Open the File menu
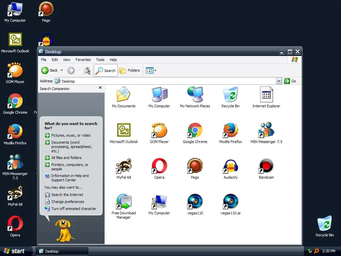341x256 pixels. click(44, 60)
